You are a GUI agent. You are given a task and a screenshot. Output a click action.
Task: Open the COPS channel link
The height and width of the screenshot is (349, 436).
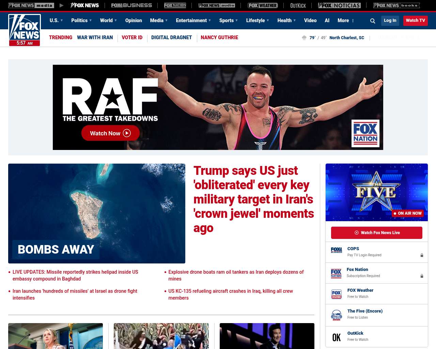click(x=353, y=249)
